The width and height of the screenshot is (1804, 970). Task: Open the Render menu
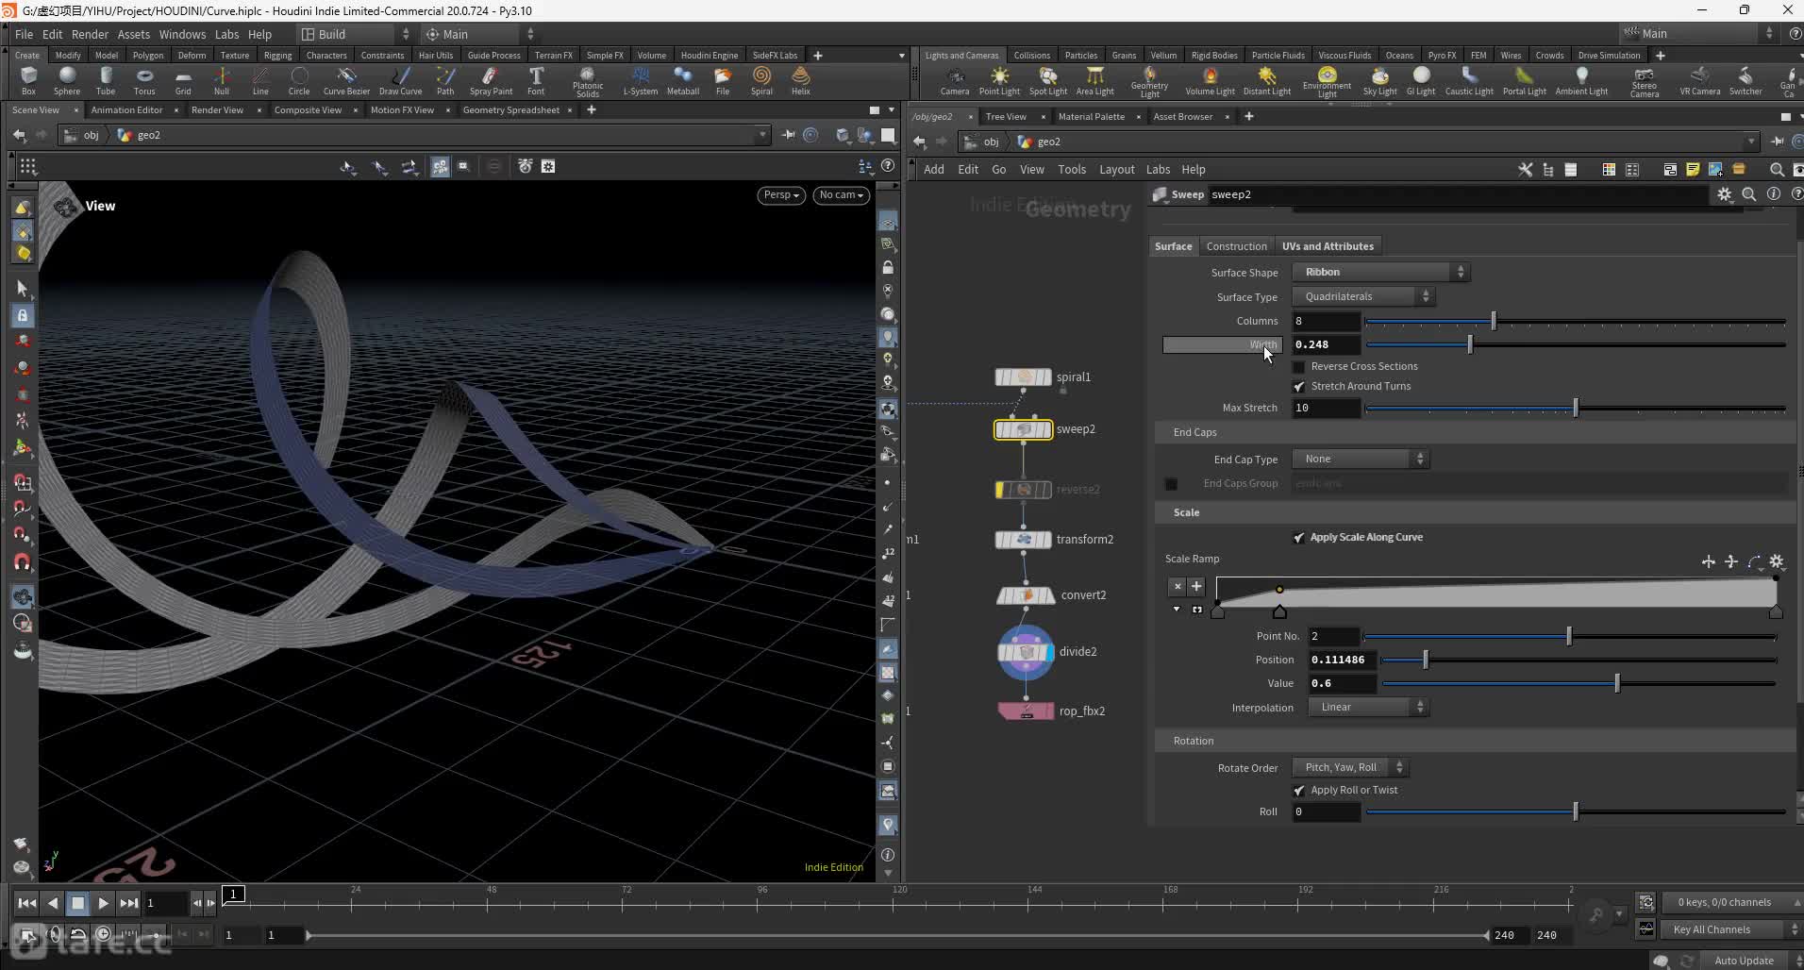(x=90, y=34)
